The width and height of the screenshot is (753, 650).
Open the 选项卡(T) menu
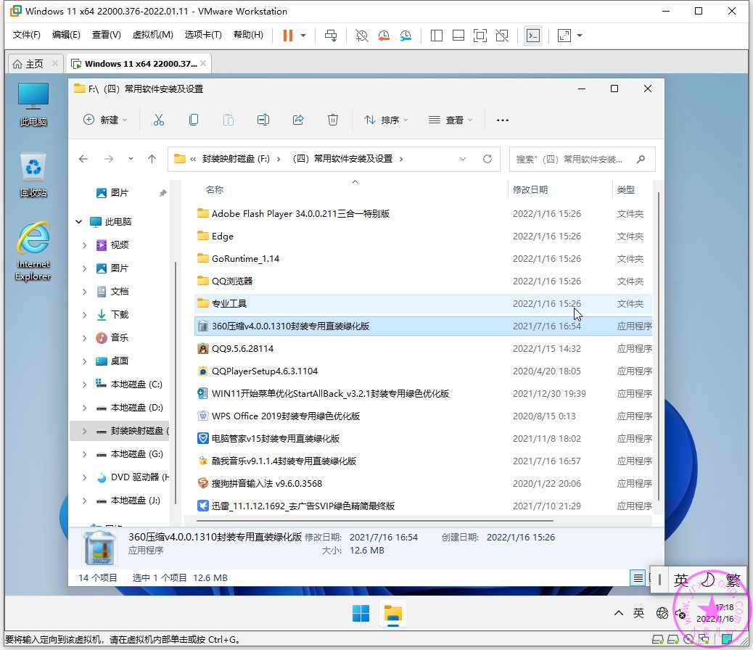click(203, 35)
